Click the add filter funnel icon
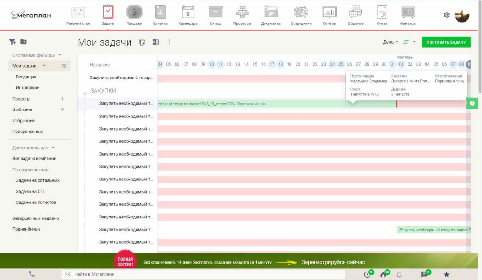 pyautogui.click(x=13, y=42)
